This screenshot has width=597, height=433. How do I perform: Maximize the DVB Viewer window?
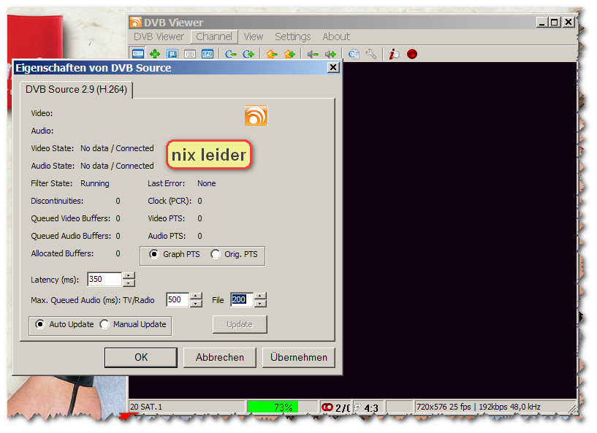coord(555,23)
